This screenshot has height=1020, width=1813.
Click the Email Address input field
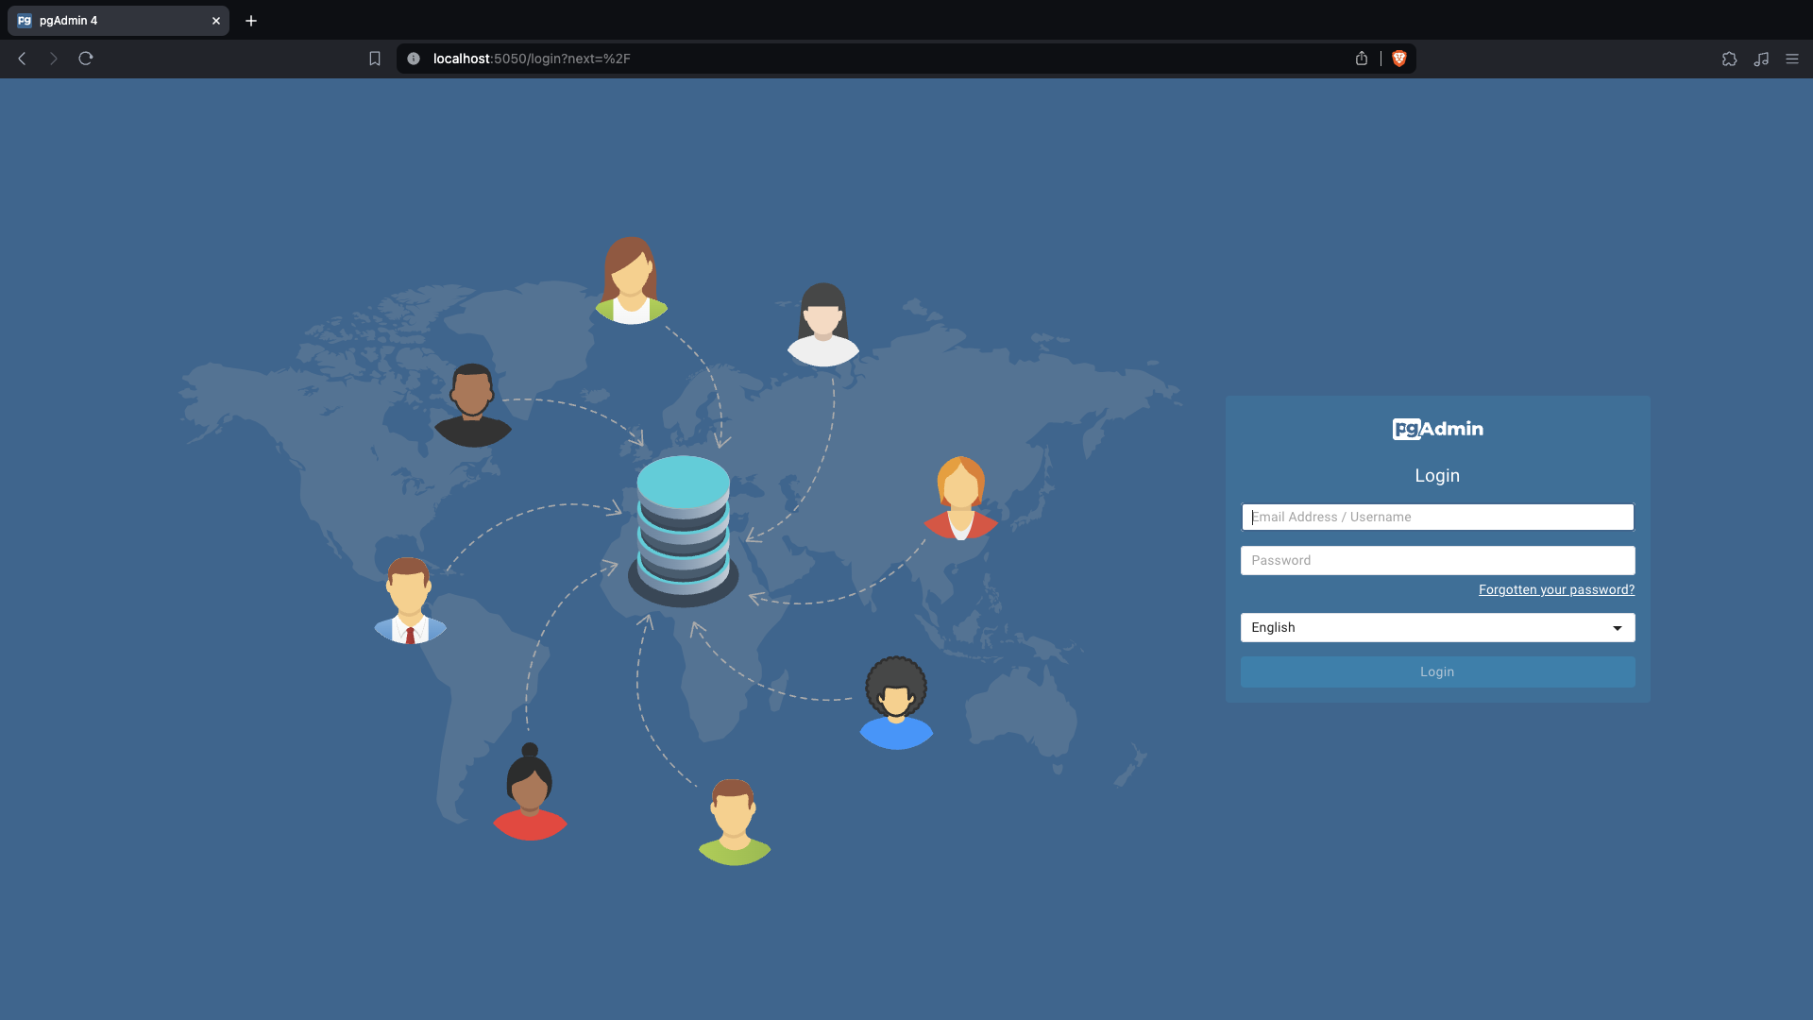tap(1437, 517)
